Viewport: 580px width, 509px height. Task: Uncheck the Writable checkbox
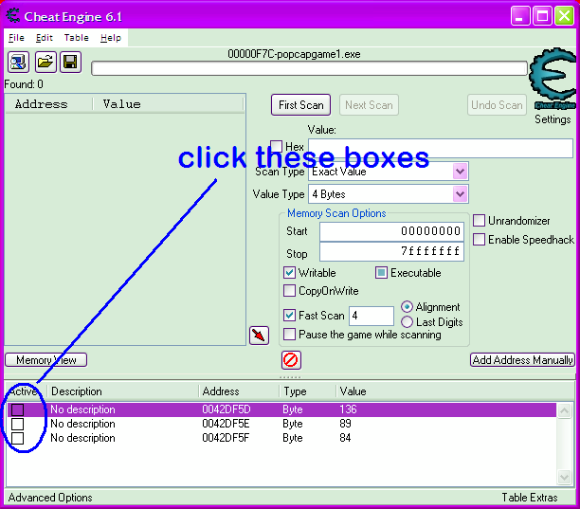tap(289, 273)
